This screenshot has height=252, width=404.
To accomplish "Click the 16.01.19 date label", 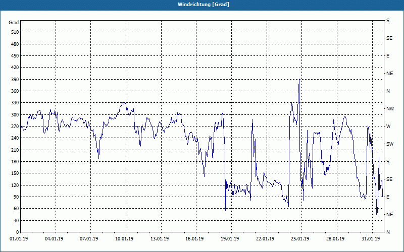I will click(x=194, y=239).
